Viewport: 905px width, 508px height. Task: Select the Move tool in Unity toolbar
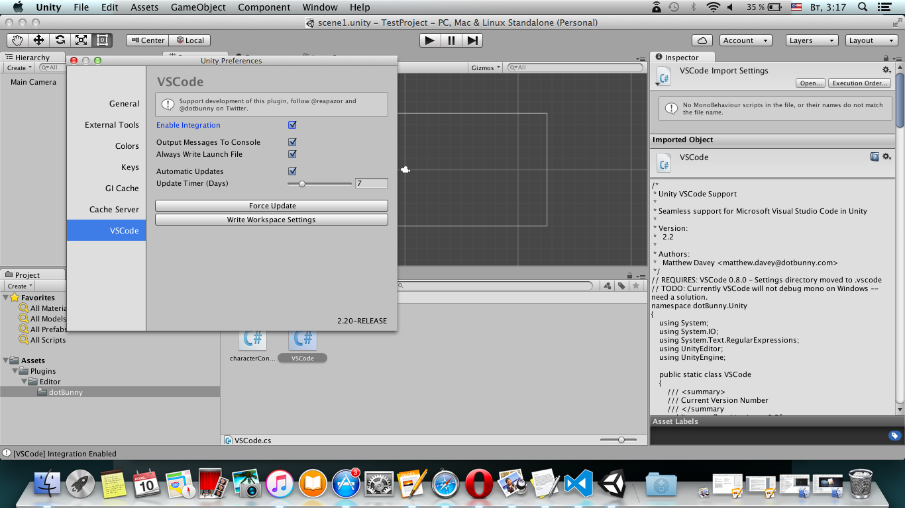coord(39,40)
